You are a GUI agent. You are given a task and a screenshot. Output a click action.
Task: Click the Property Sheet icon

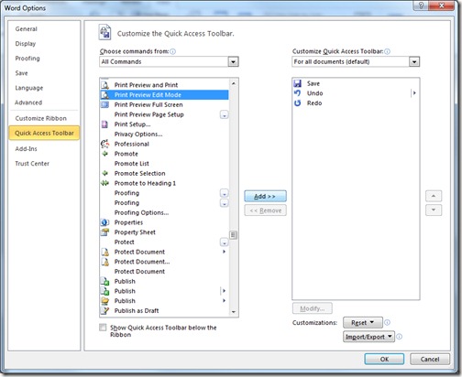point(104,232)
